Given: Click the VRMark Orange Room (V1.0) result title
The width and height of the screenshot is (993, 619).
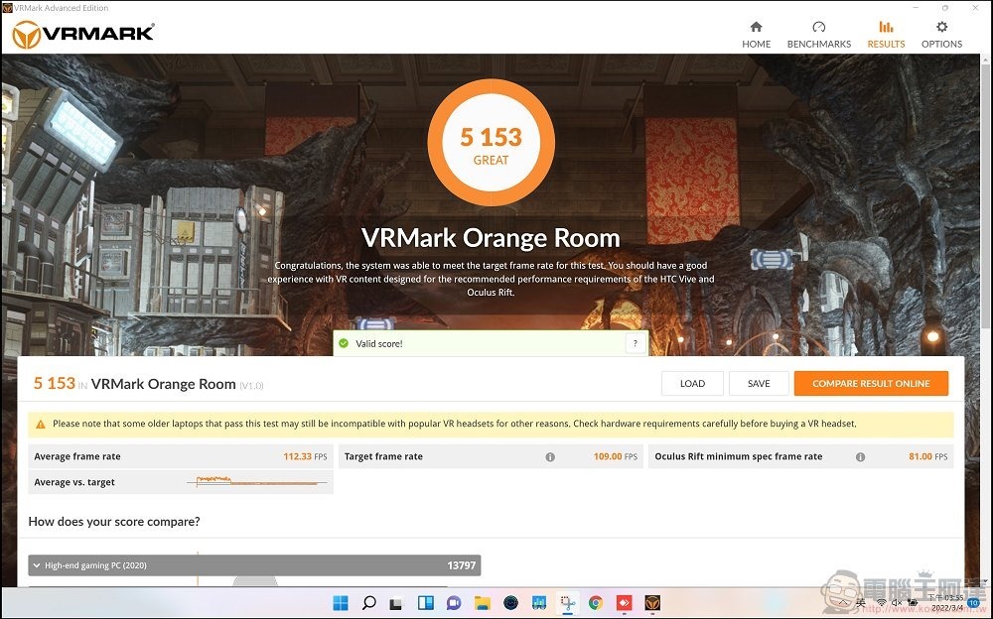Looking at the screenshot, I should [x=178, y=384].
